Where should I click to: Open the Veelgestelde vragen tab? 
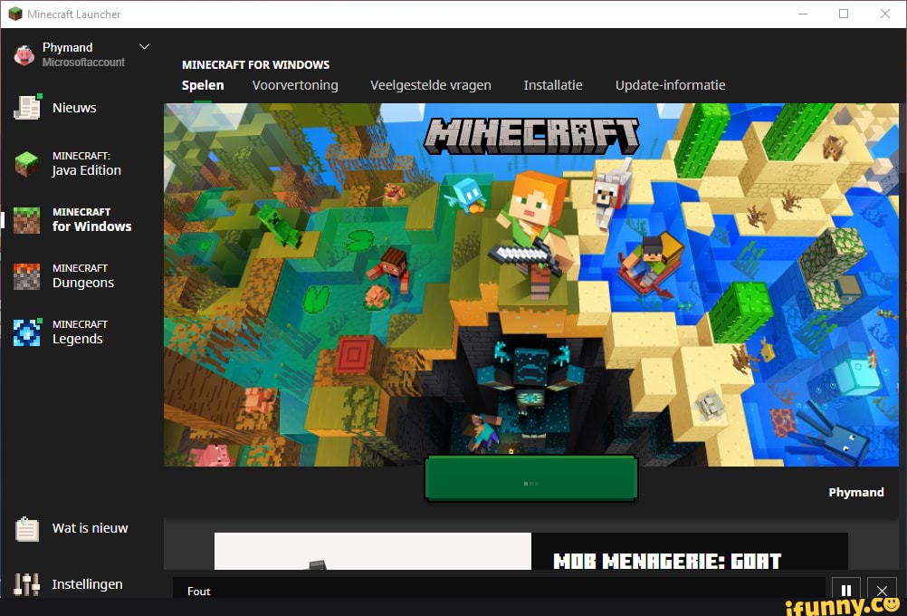point(430,85)
